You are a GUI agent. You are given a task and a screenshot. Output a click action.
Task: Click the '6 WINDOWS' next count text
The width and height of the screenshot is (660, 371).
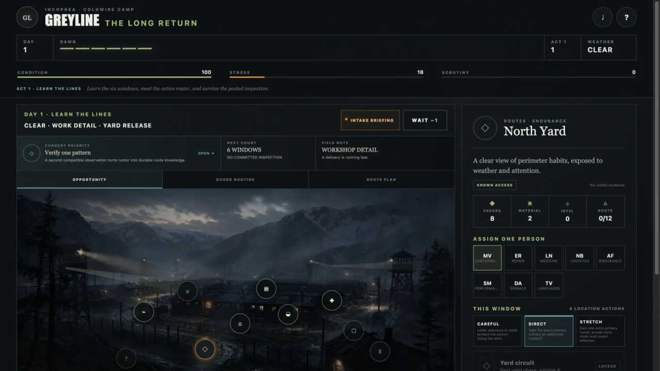(x=244, y=150)
